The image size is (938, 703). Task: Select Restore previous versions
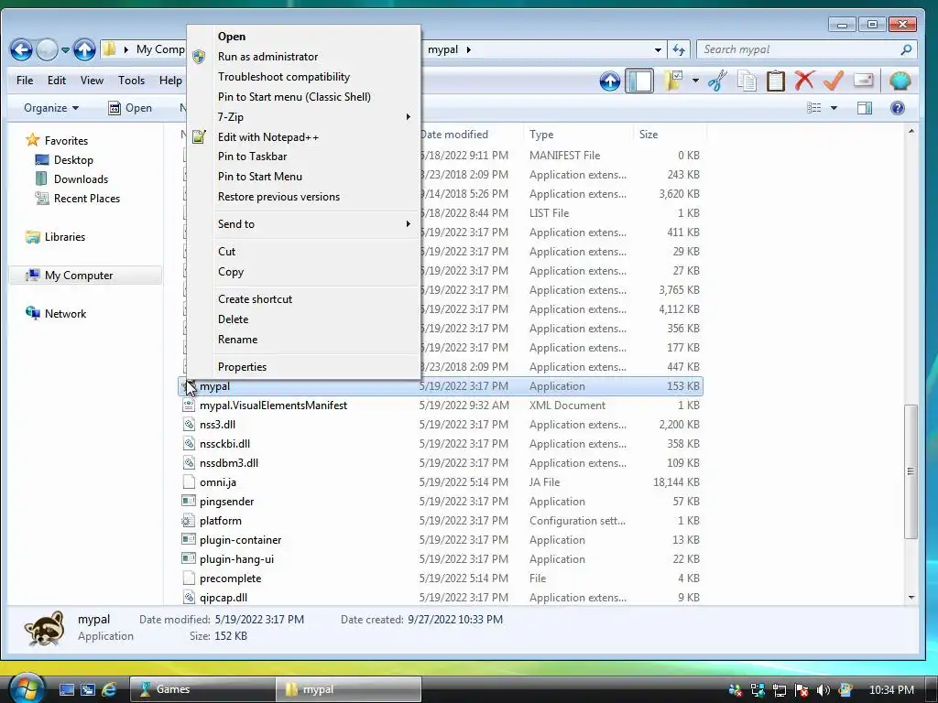[x=304, y=198]
